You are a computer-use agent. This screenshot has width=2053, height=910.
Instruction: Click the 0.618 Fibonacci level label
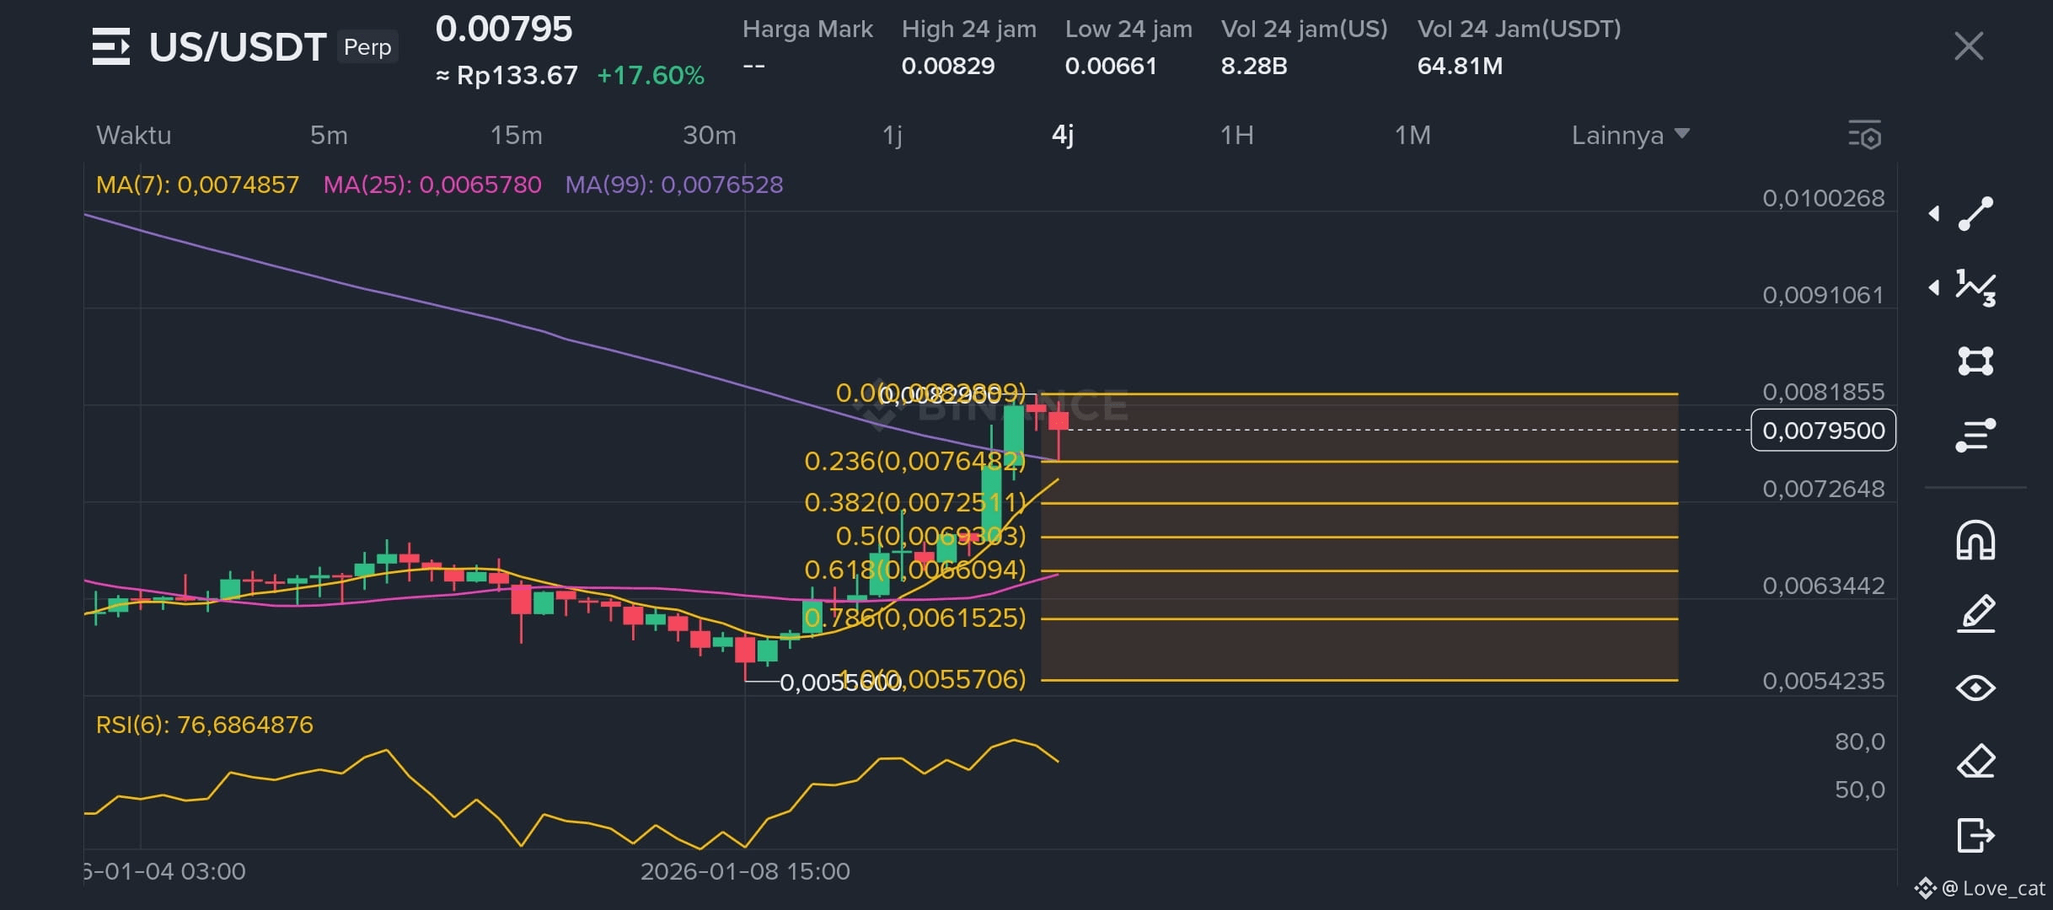[915, 570]
